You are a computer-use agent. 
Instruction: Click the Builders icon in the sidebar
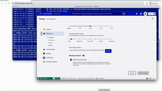click(44, 54)
